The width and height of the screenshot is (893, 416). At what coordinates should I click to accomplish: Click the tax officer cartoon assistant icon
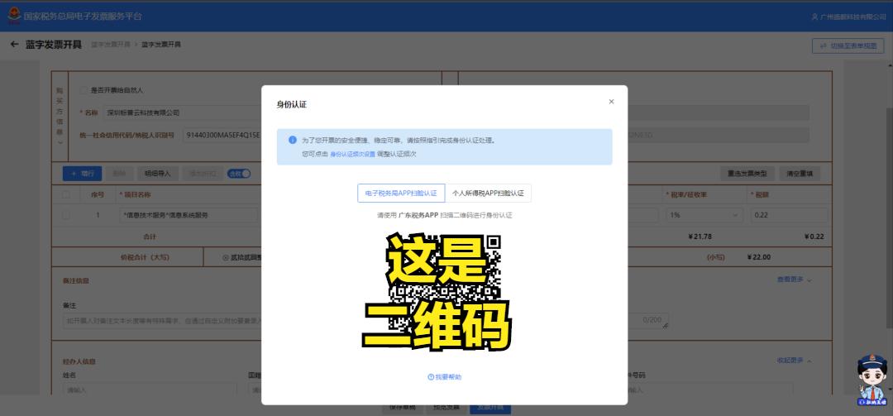[872, 379]
